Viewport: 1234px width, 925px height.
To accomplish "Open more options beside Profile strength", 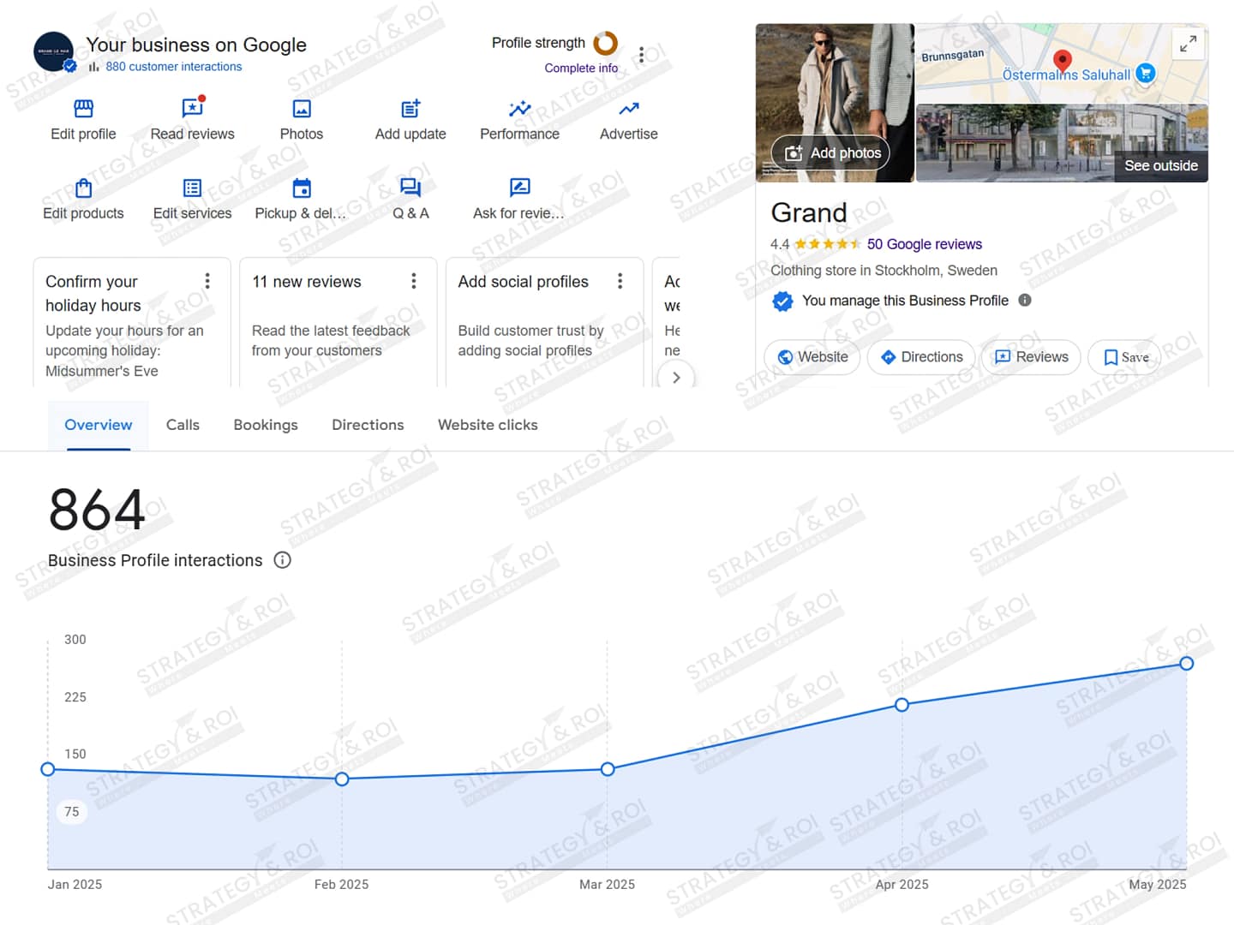I will click(641, 54).
